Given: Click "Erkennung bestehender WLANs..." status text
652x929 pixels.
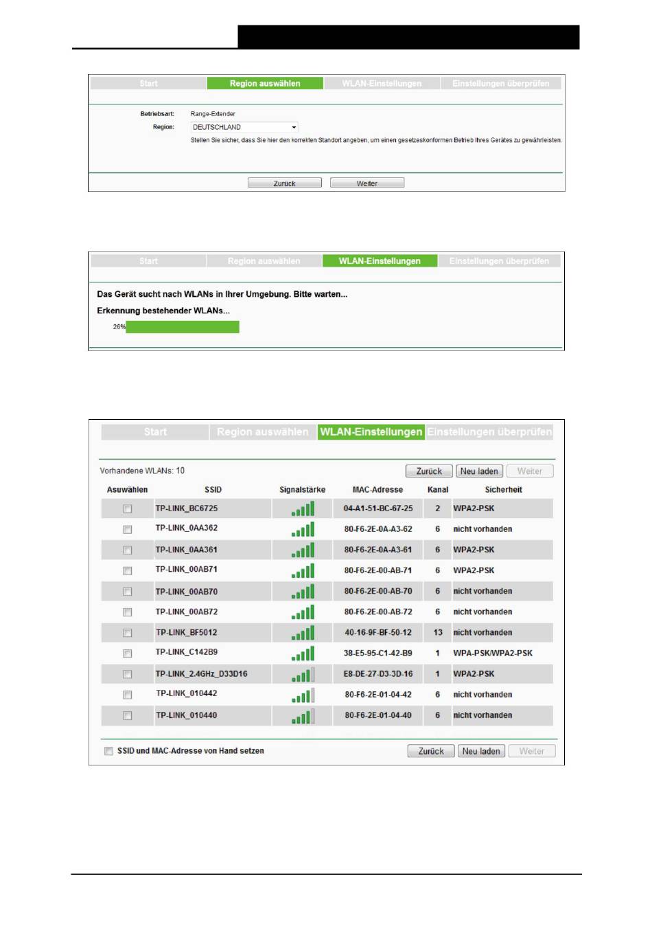Looking at the screenshot, I should [163, 311].
